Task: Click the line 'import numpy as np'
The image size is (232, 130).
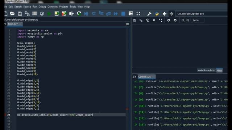Action: 30,37
